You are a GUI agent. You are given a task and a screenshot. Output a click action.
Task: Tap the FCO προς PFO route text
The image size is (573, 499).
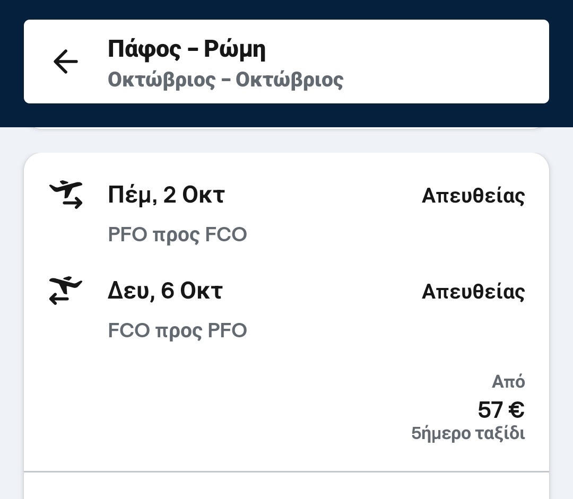click(x=177, y=331)
